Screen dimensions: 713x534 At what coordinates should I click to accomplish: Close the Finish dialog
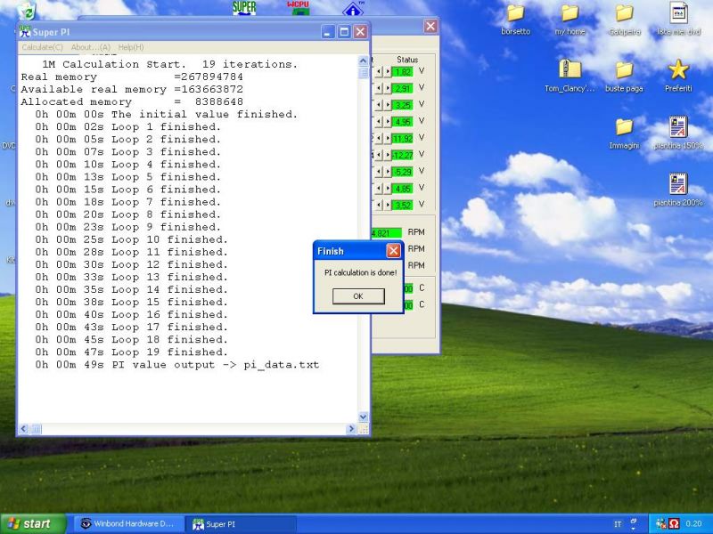pyautogui.click(x=393, y=251)
